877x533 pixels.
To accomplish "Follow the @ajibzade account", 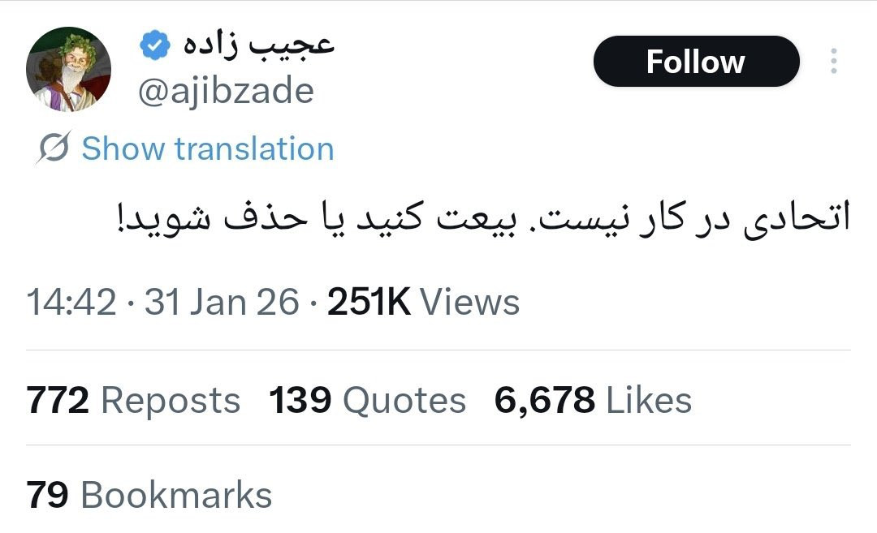I will click(x=696, y=61).
